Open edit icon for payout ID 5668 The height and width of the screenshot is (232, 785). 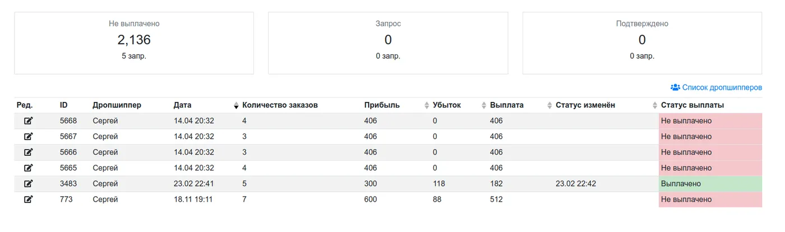[x=28, y=120]
